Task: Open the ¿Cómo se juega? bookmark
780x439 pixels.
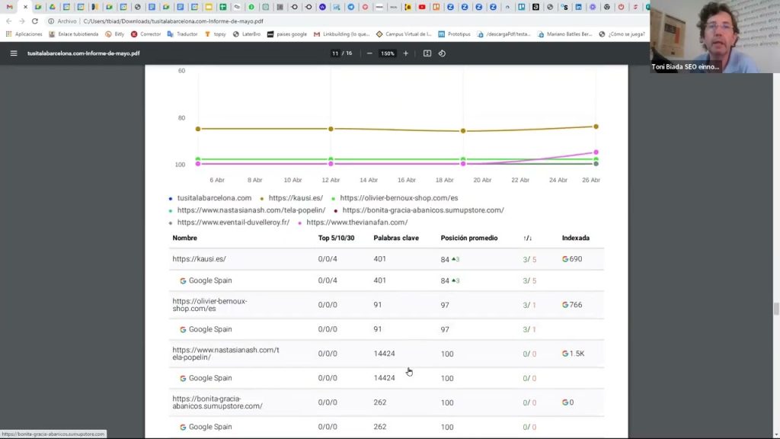Action: pos(622,34)
